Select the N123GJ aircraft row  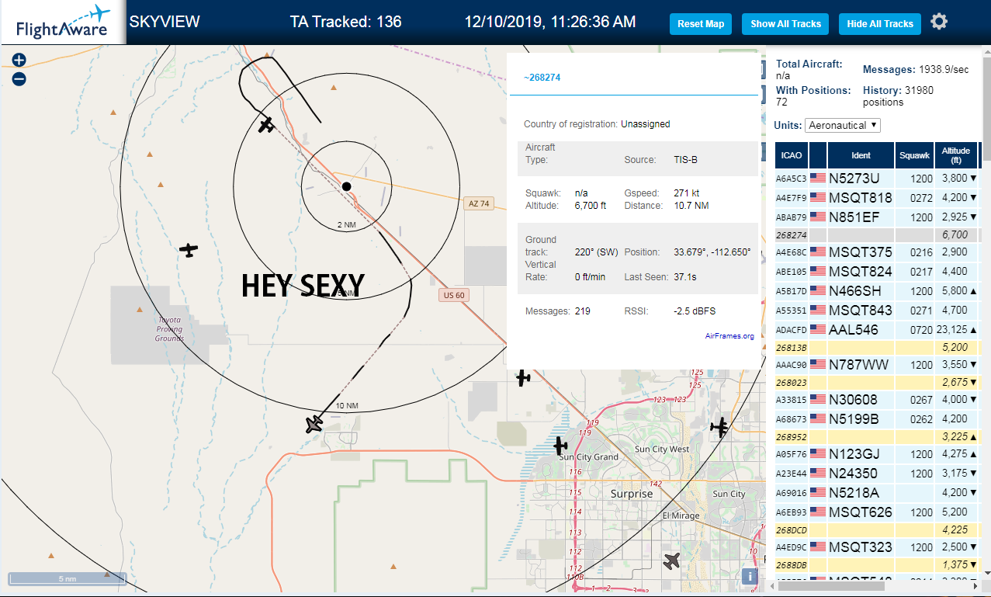point(877,453)
